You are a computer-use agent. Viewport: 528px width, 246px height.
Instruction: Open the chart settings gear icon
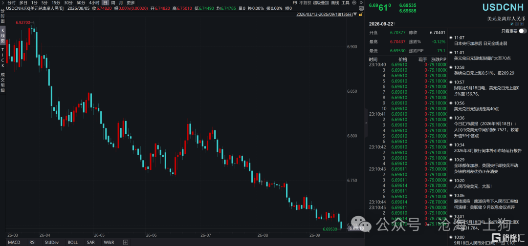tap(354, 3)
